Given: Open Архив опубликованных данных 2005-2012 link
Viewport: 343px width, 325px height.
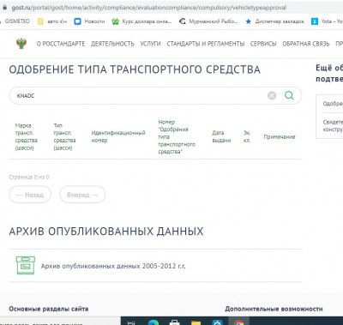Looking at the screenshot, I should point(113,266).
